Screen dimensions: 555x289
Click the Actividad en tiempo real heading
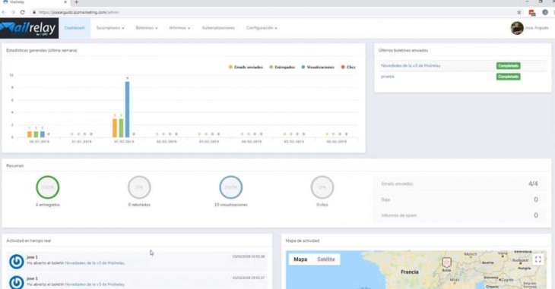[29, 240]
